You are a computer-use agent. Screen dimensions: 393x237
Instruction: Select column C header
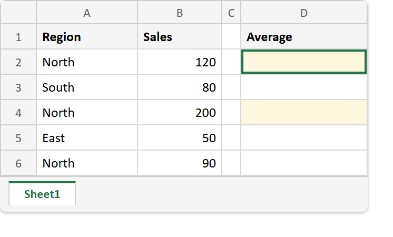click(231, 13)
